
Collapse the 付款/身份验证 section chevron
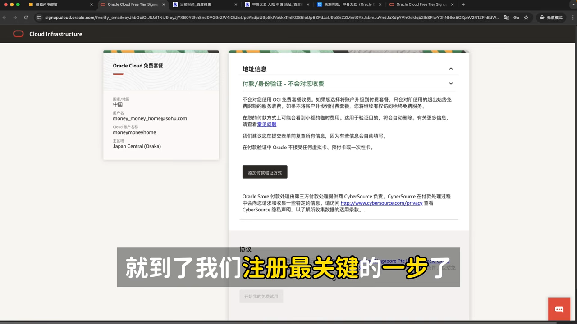point(451,83)
